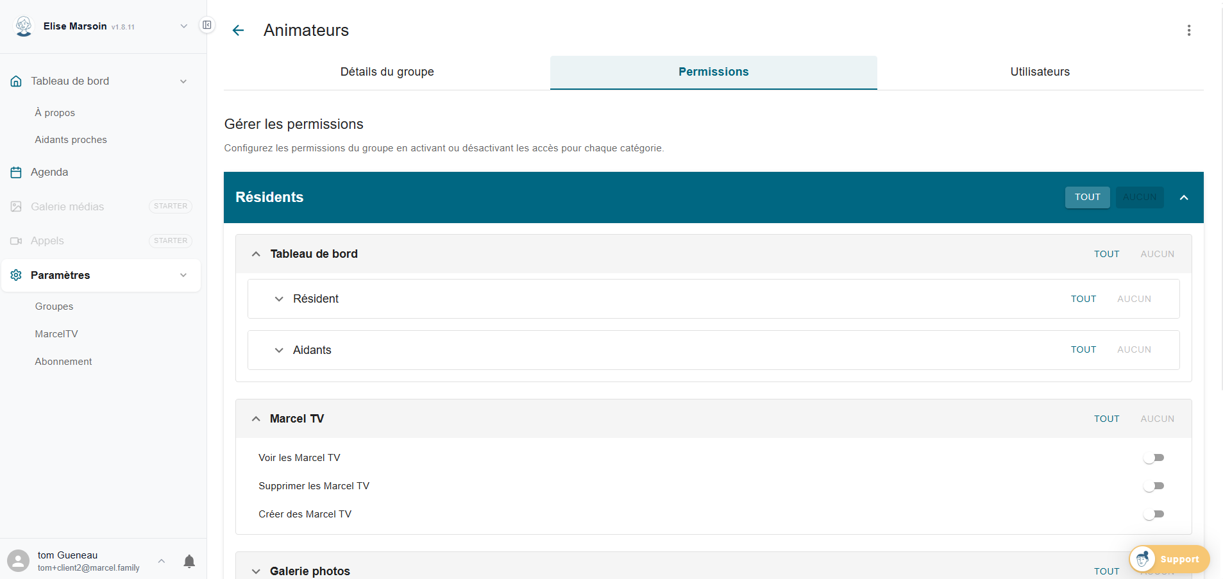The width and height of the screenshot is (1223, 579).
Task: Click the Appels video camera icon
Action: pyautogui.click(x=16, y=240)
